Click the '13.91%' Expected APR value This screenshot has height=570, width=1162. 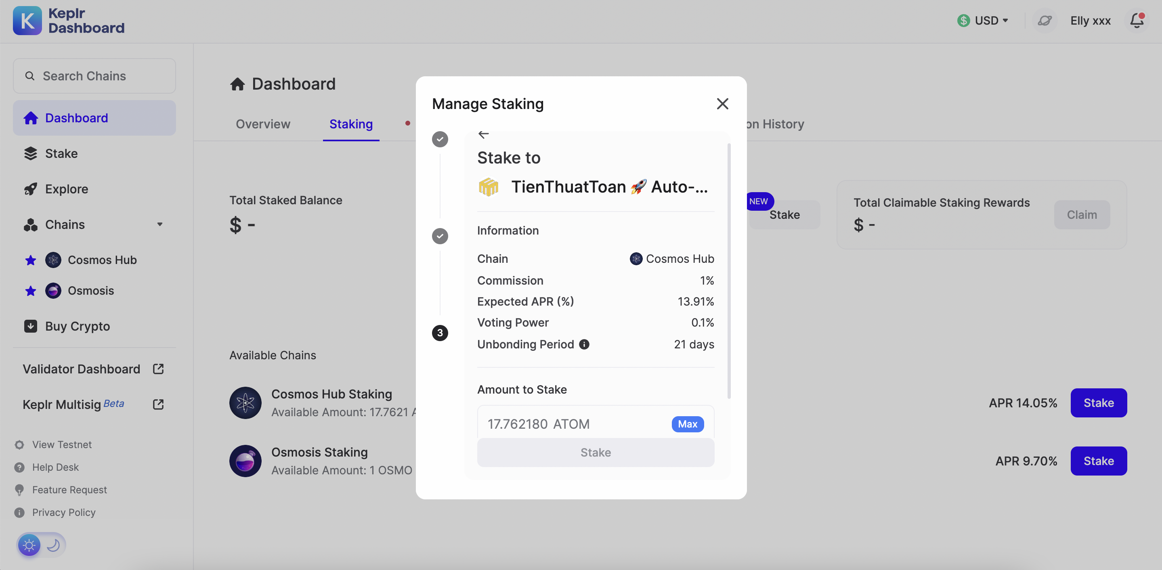coord(696,301)
